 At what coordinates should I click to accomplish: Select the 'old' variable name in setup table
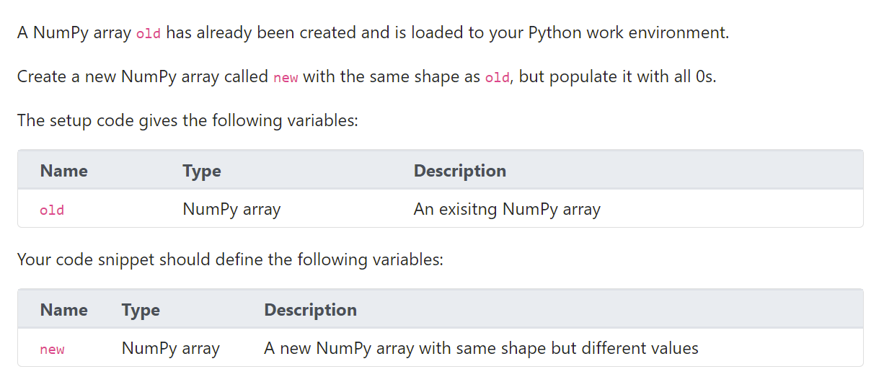[52, 210]
